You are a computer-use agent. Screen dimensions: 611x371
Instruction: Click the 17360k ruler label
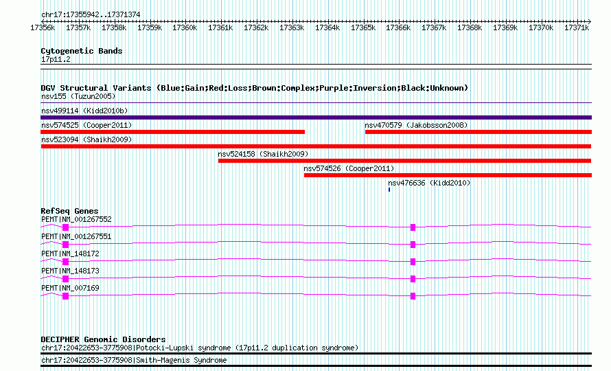pyautogui.click(x=185, y=27)
